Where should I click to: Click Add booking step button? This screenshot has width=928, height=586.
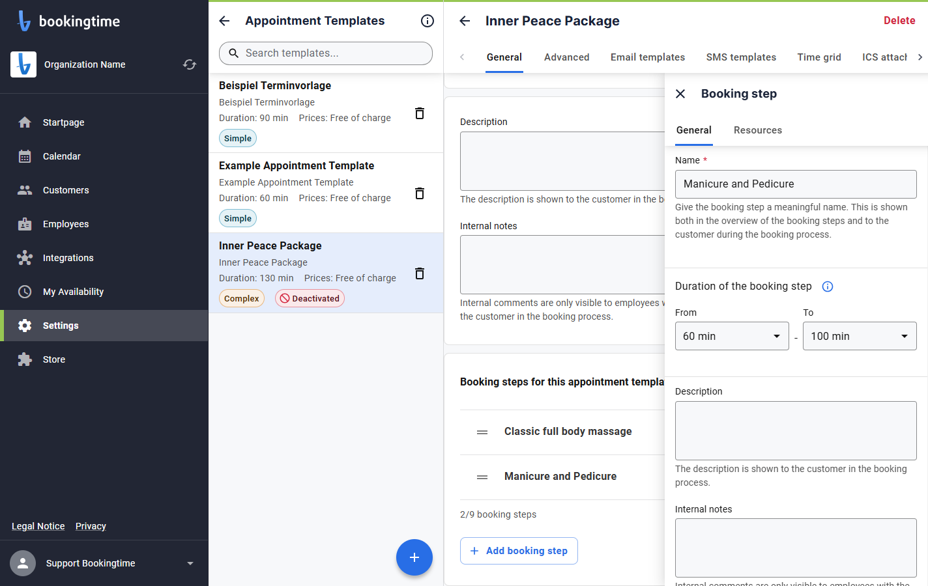coord(519,551)
